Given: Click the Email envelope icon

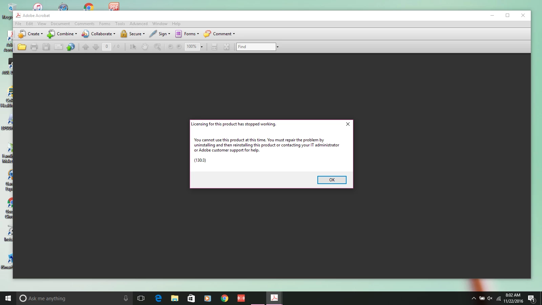Looking at the screenshot, I should point(58,47).
